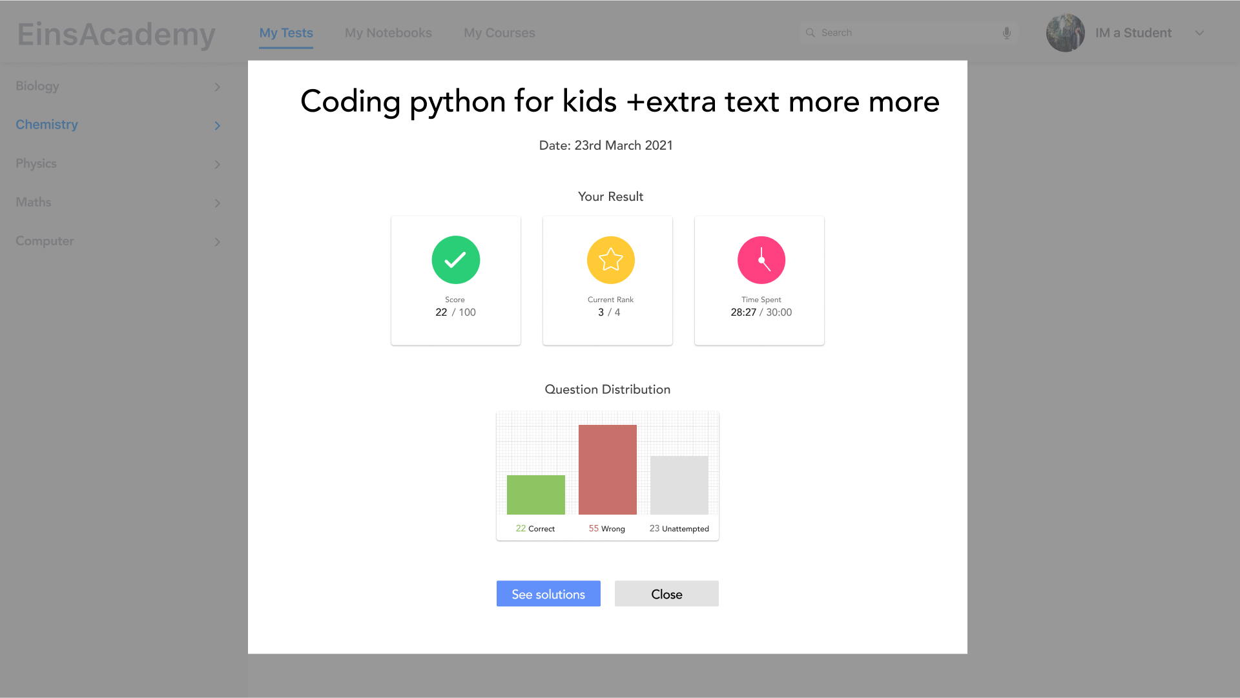1240x698 pixels.
Task: Click the microphone icon in search bar
Action: [x=1006, y=33]
